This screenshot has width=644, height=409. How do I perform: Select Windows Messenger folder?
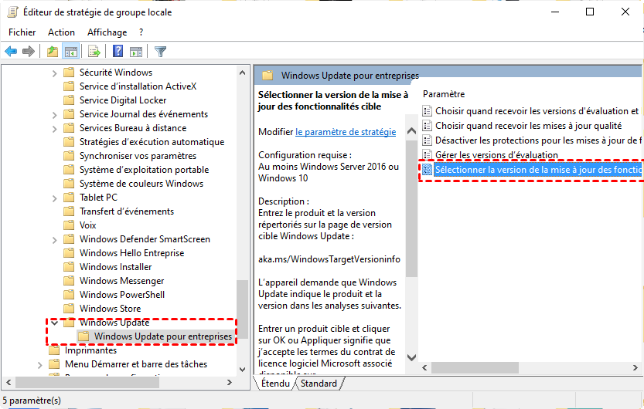121,281
